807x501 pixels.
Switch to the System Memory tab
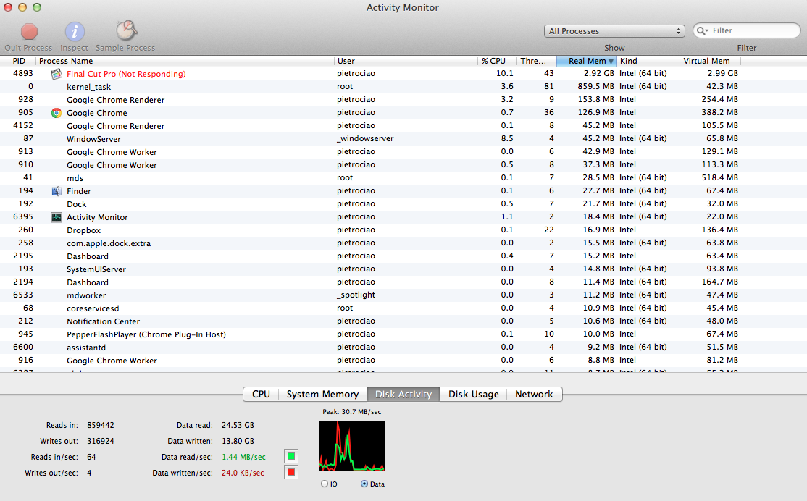pos(322,394)
